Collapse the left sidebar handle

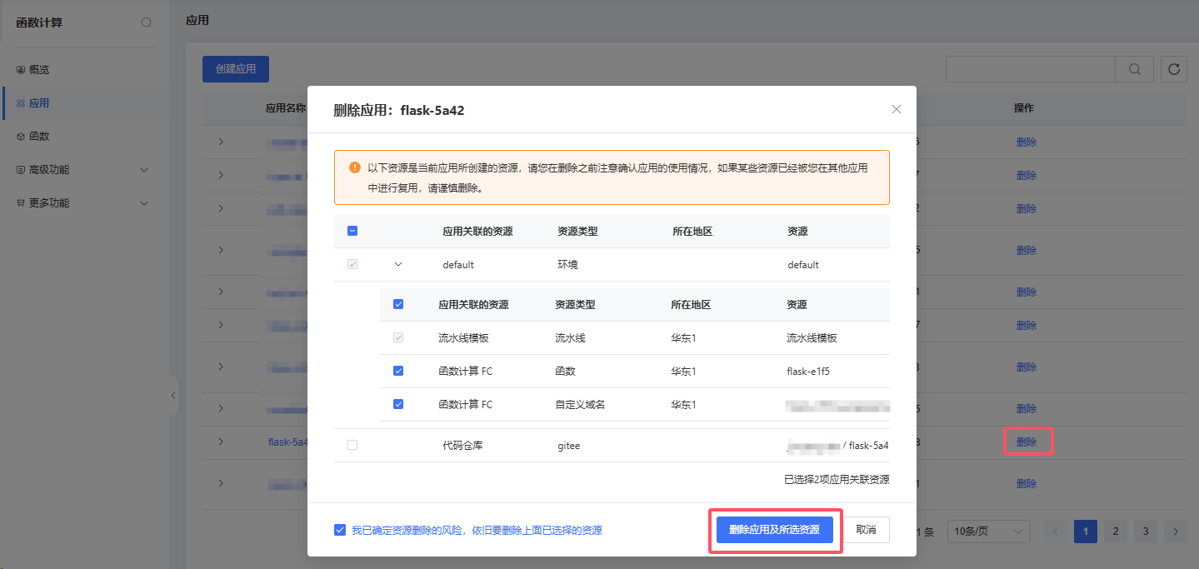pos(173,396)
